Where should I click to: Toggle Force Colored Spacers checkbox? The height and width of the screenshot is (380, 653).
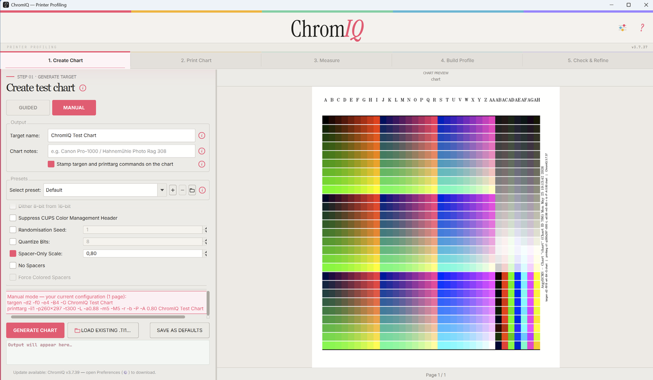(x=13, y=277)
